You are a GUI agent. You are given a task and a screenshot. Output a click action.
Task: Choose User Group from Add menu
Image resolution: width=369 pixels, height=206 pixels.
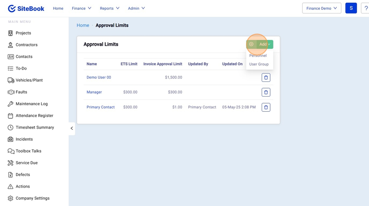point(259,64)
